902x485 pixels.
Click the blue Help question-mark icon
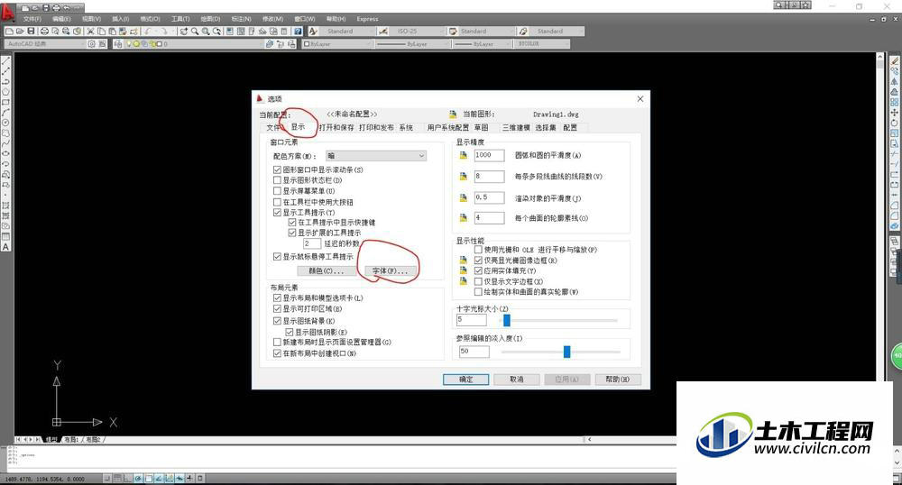pyautogui.click(x=298, y=31)
